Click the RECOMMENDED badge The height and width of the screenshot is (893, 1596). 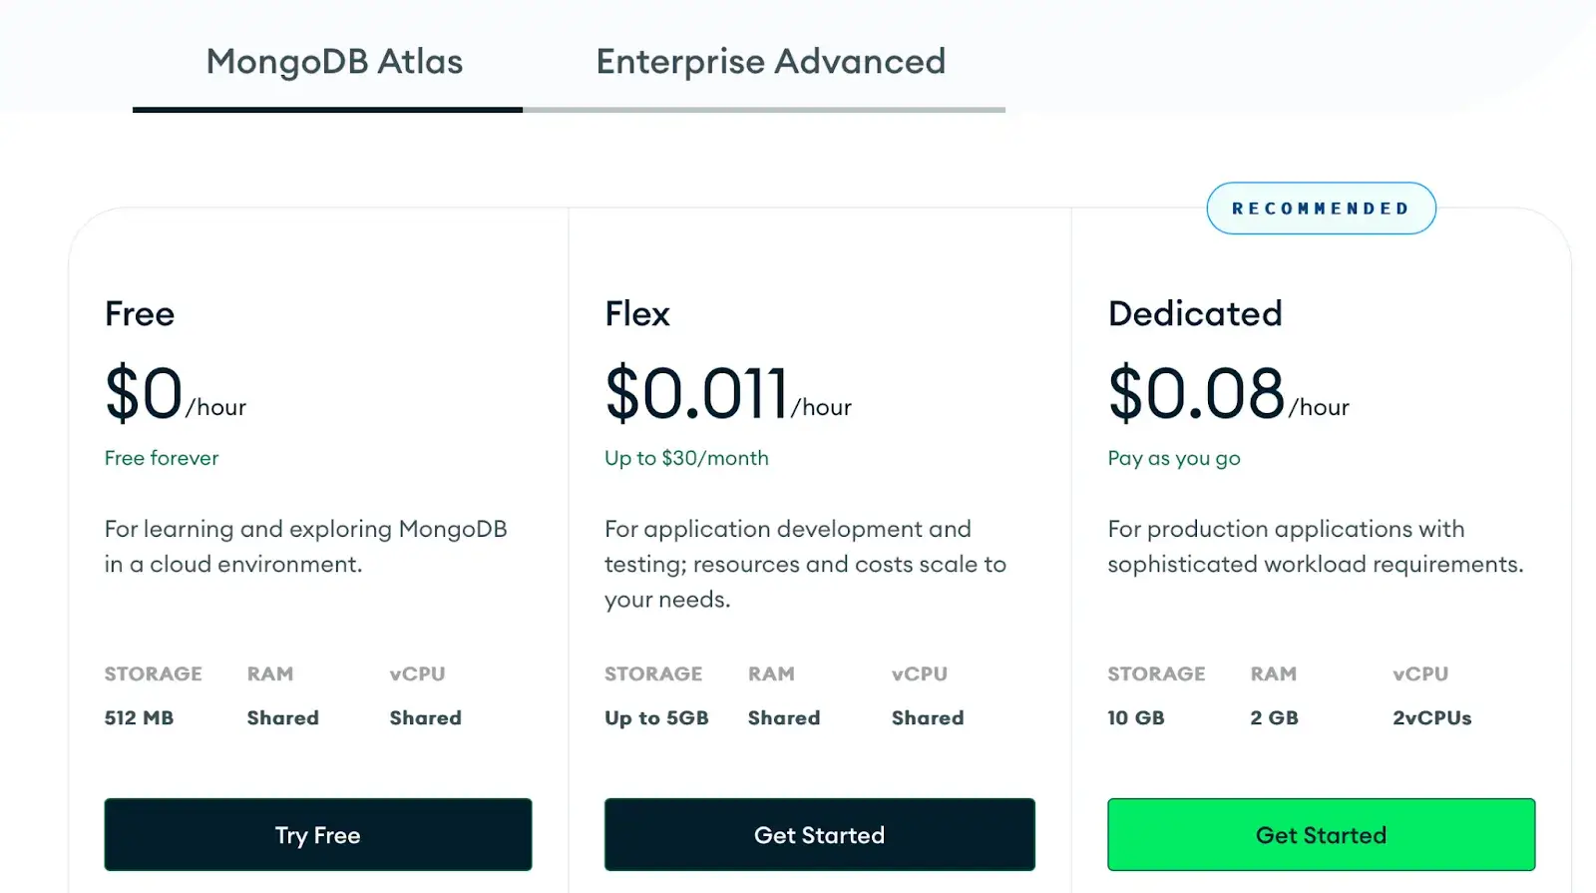1320,209
